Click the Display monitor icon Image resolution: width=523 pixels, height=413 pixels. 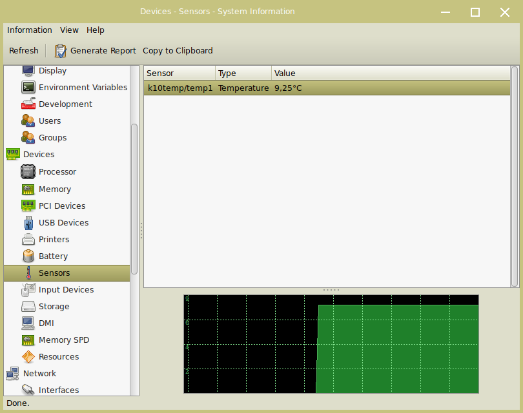[28, 71]
